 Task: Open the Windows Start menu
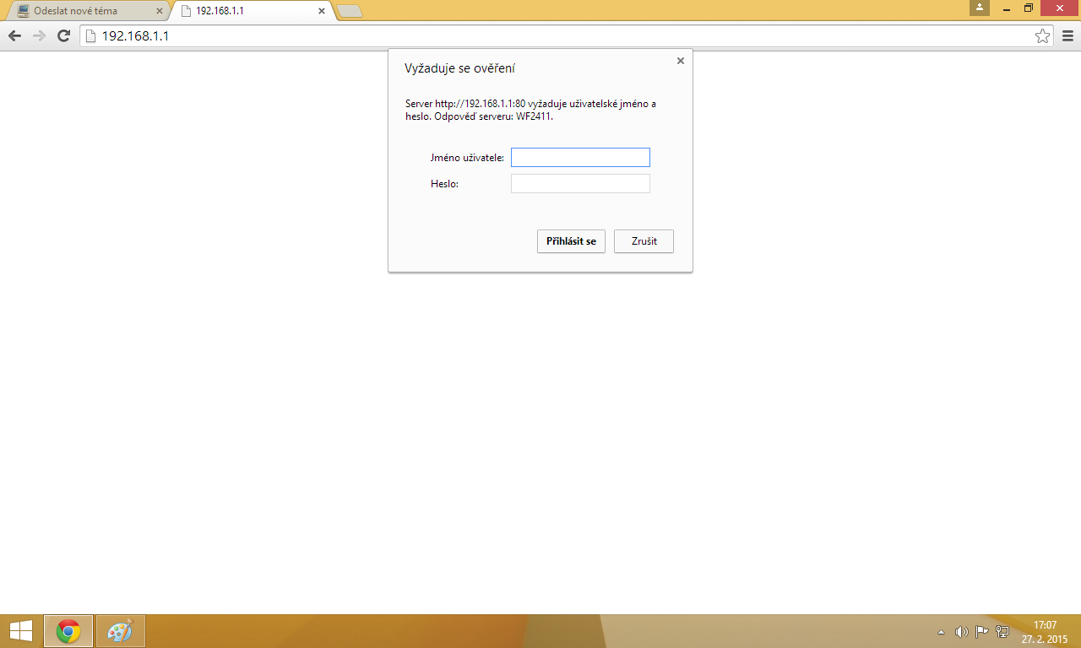(21, 631)
